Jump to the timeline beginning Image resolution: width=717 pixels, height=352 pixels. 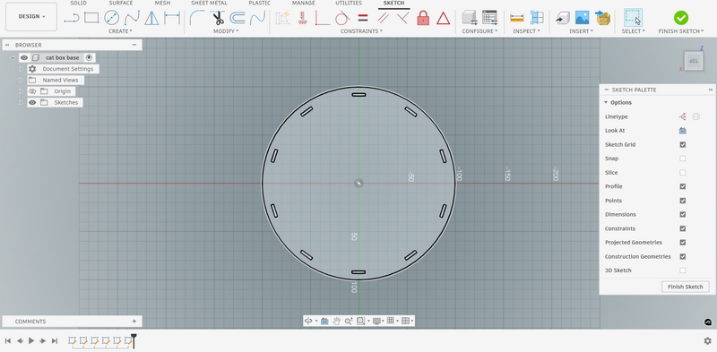click(8, 340)
